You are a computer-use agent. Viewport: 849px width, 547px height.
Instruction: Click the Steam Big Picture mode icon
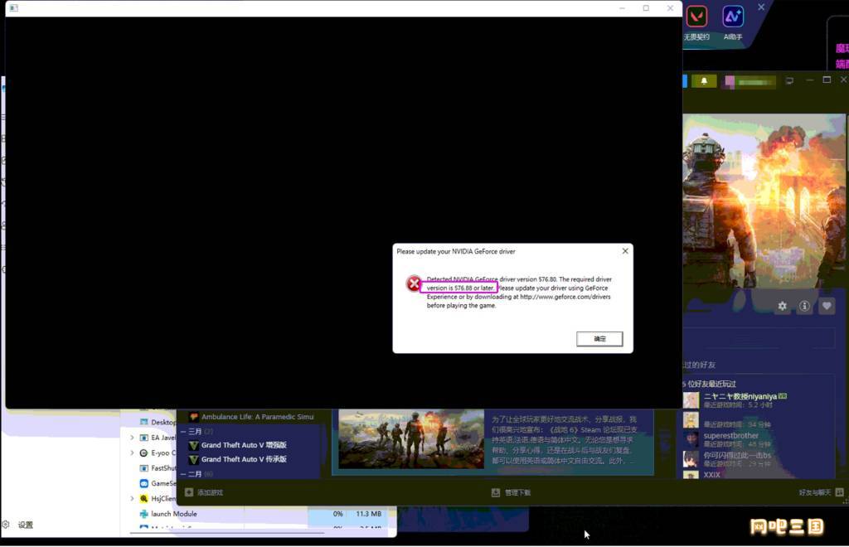tap(789, 80)
